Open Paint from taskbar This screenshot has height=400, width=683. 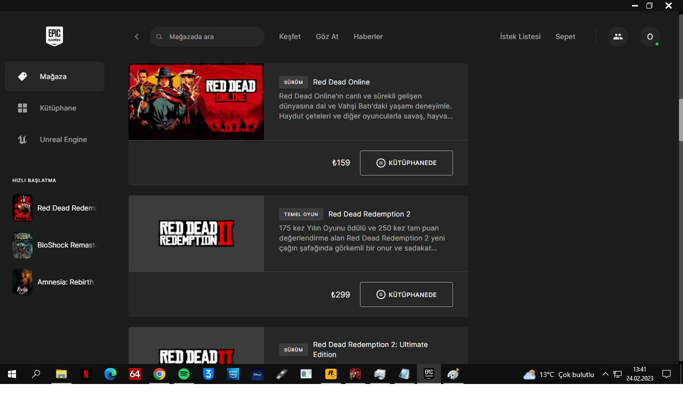(453, 374)
